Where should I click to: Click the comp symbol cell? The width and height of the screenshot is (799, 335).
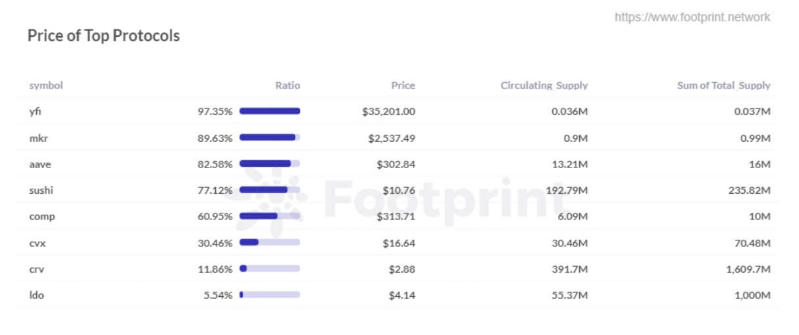click(41, 216)
